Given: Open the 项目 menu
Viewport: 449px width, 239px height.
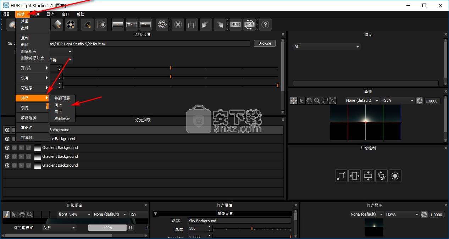Looking at the screenshot, I should (6, 14).
